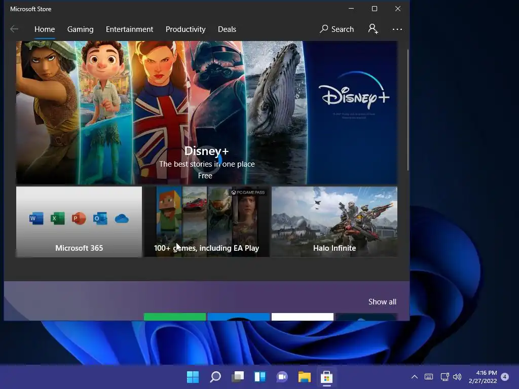Open Widgets from the taskbar
Viewport: 519px width, 389px height.
coord(260,377)
